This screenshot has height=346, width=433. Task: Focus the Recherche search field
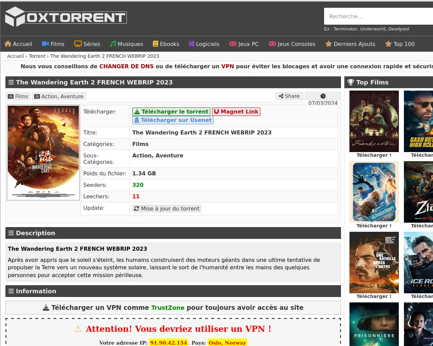coord(379,16)
